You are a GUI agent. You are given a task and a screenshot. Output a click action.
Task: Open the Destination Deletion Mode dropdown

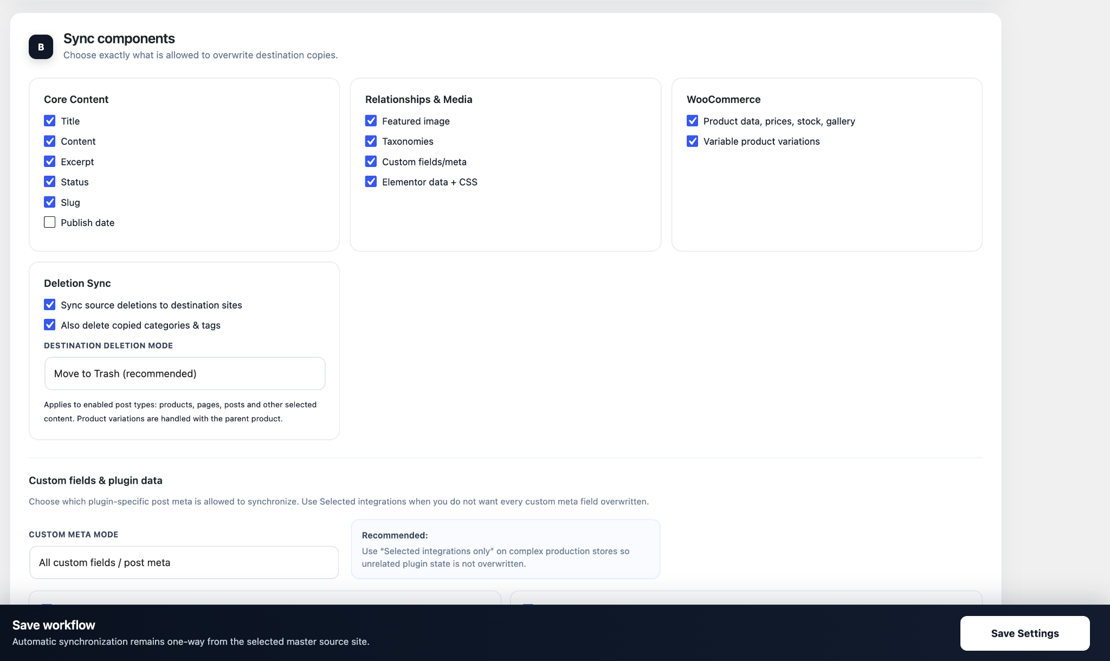[x=185, y=374]
